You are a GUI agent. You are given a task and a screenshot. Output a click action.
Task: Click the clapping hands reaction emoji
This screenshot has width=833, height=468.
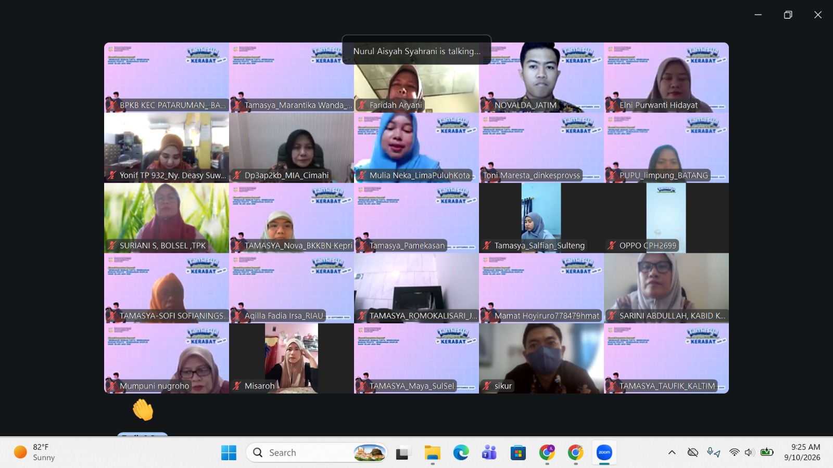(x=143, y=410)
